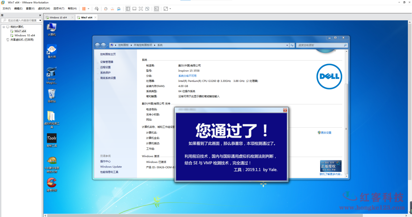The width and height of the screenshot is (412, 217).
Task: Open the Driver Magician desktop icon
Action: (x=51, y=75)
